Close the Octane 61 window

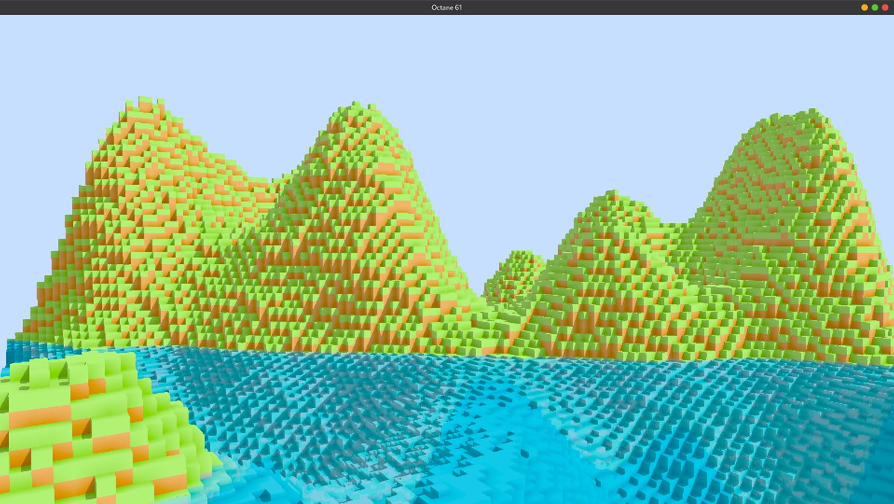[885, 7]
